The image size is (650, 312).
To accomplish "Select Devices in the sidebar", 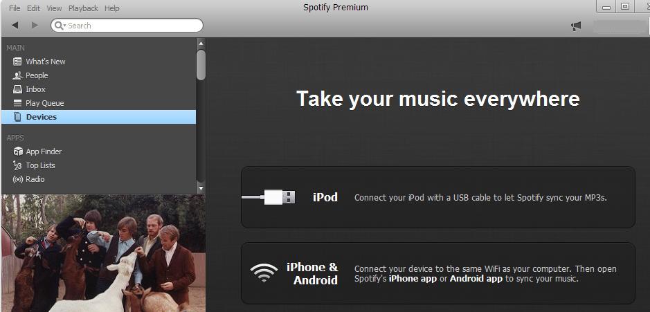I will (99, 117).
